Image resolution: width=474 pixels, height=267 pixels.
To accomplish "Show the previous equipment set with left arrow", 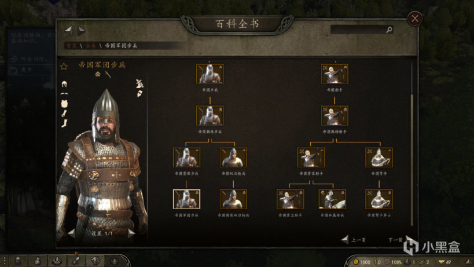I will coord(71,233).
